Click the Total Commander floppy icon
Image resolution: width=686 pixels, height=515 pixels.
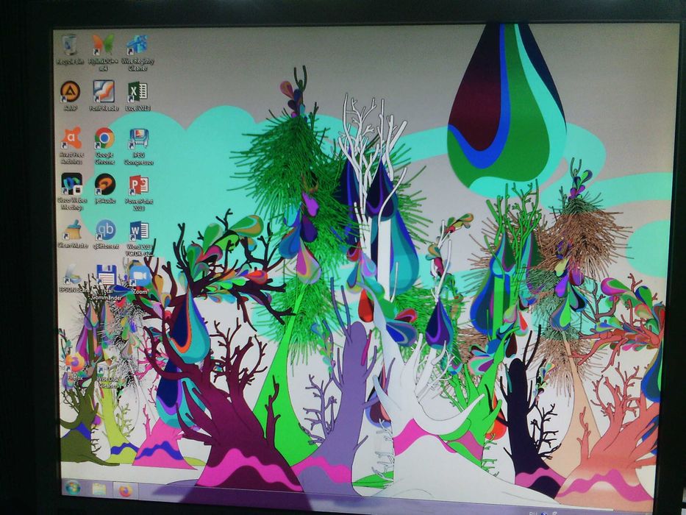click(x=107, y=282)
